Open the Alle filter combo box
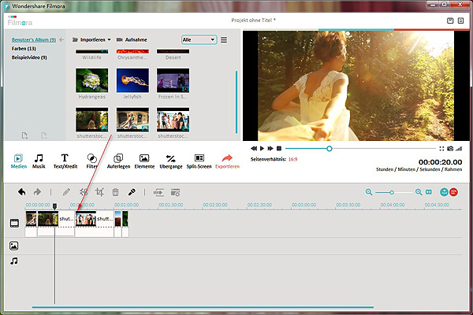 pyautogui.click(x=199, y=40)
